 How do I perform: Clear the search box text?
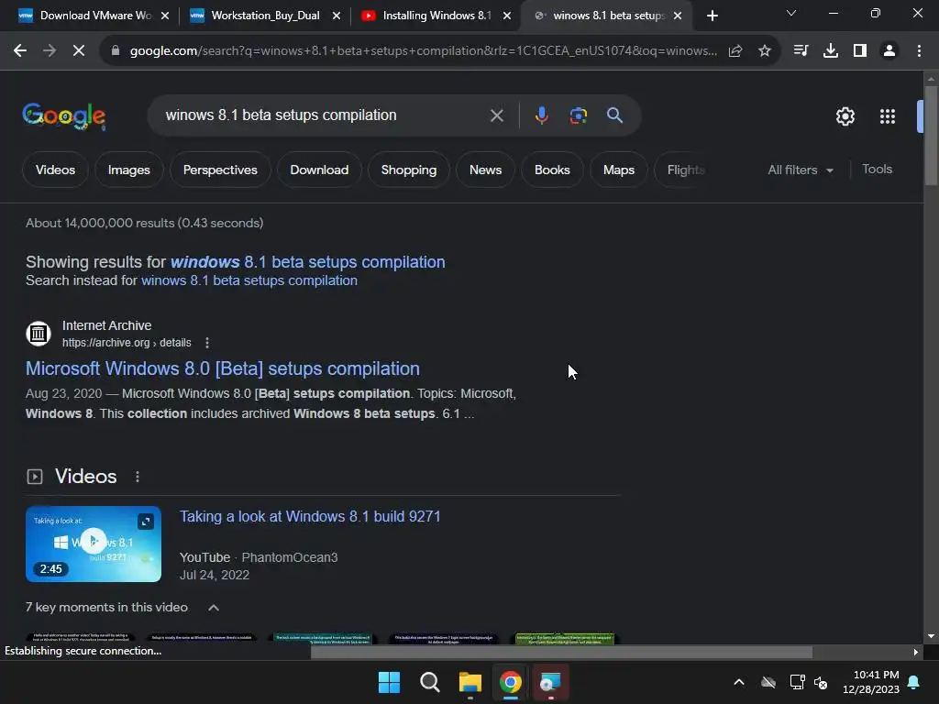pyautogui.click(x=496, y=115)
